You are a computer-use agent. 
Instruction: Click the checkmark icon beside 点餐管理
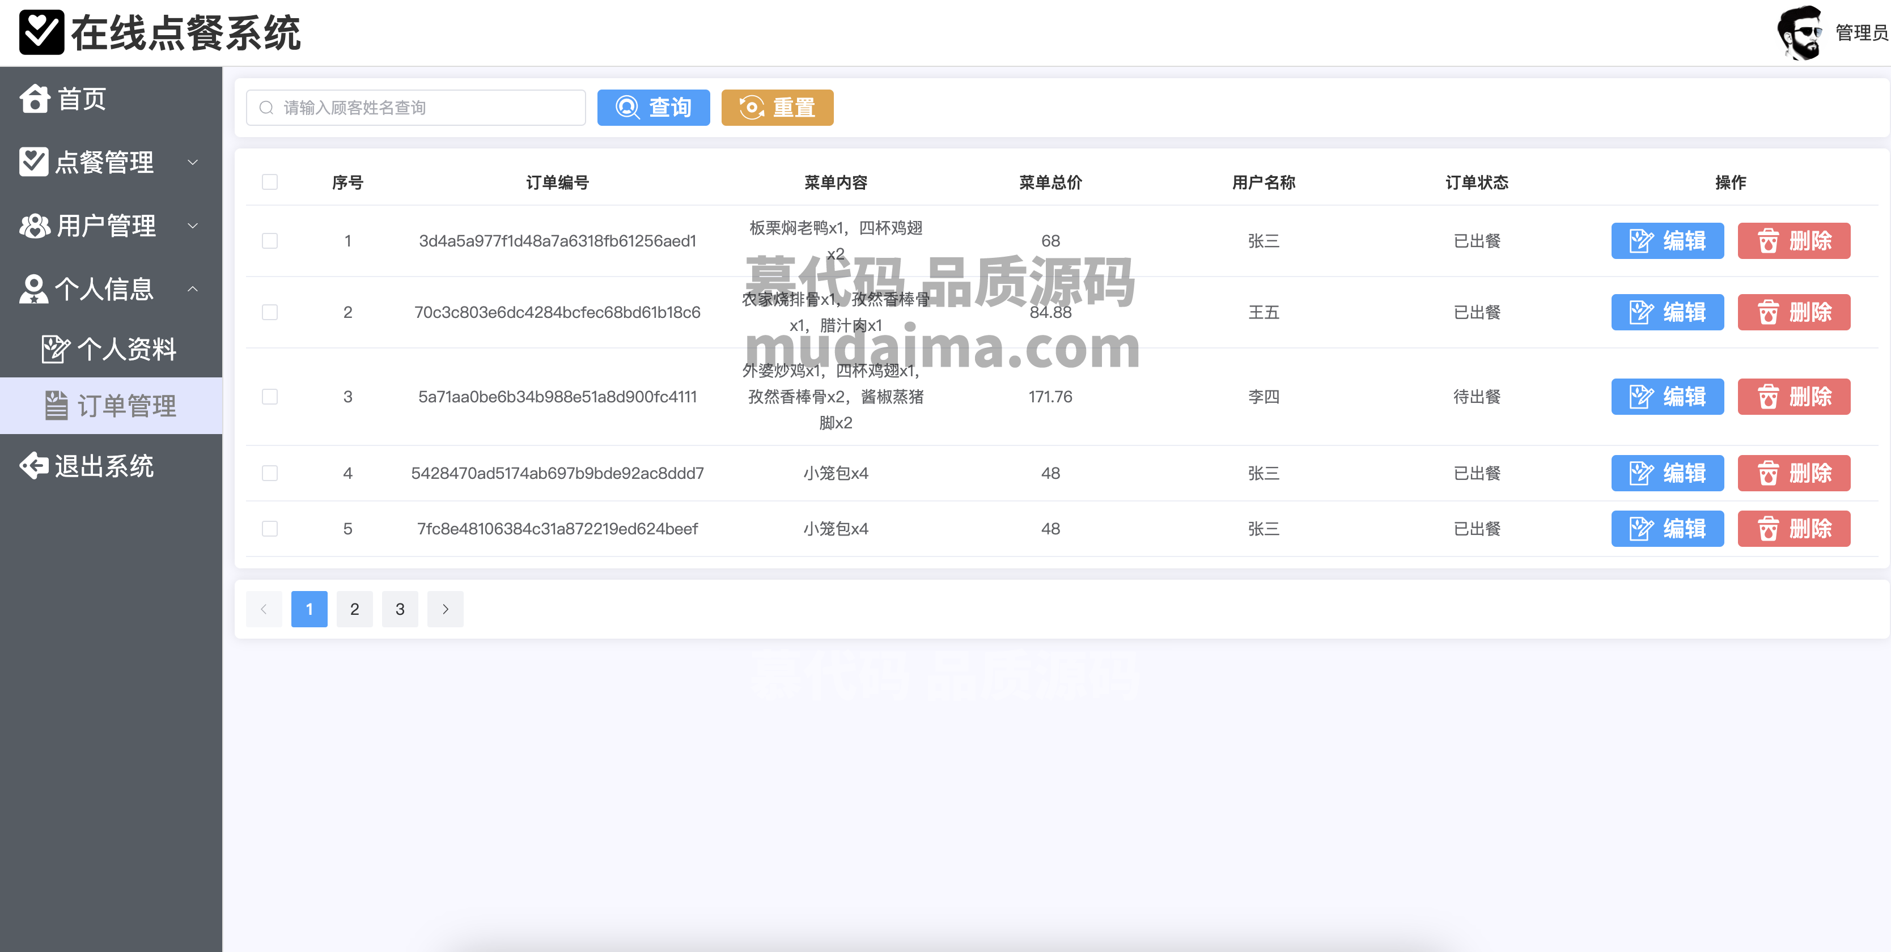coord(34,161)
